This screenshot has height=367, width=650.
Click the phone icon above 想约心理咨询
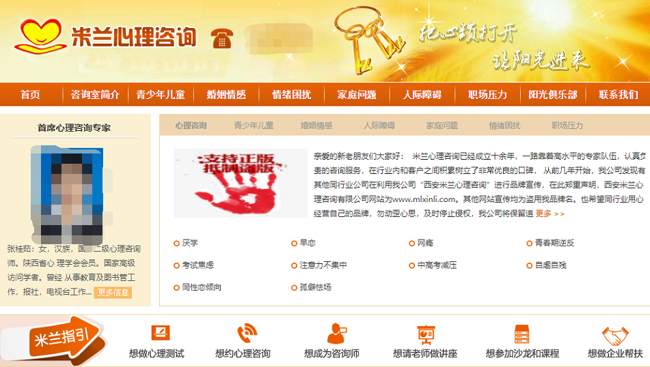247,334
